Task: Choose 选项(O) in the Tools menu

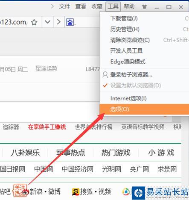Action: [x=144, y=109]
